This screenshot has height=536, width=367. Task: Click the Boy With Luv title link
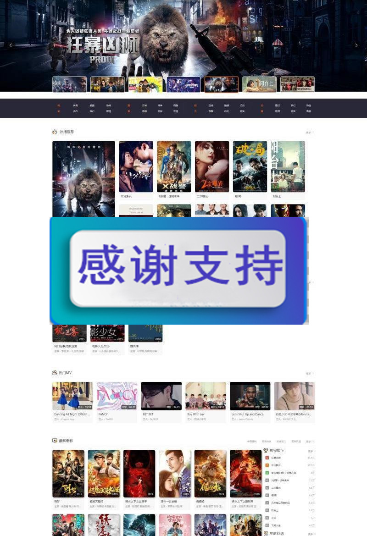click(195, 414)
